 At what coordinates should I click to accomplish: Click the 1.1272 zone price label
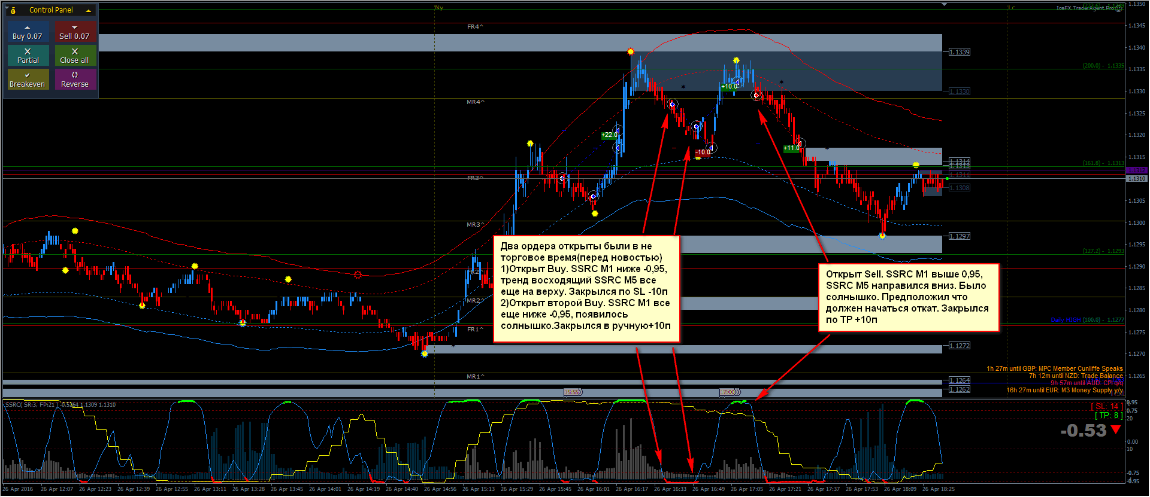coord(960,346)
